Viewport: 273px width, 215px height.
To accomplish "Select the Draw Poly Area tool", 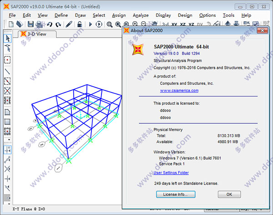I will pyautogui.click(x=7, y=112).
